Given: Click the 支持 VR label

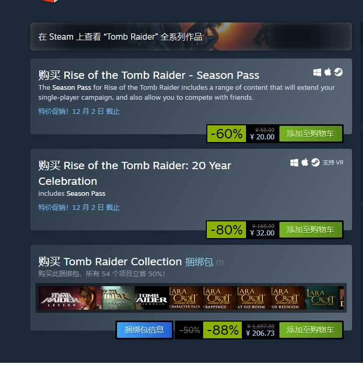Looking at the screenshot, I should tap(333, 162).
